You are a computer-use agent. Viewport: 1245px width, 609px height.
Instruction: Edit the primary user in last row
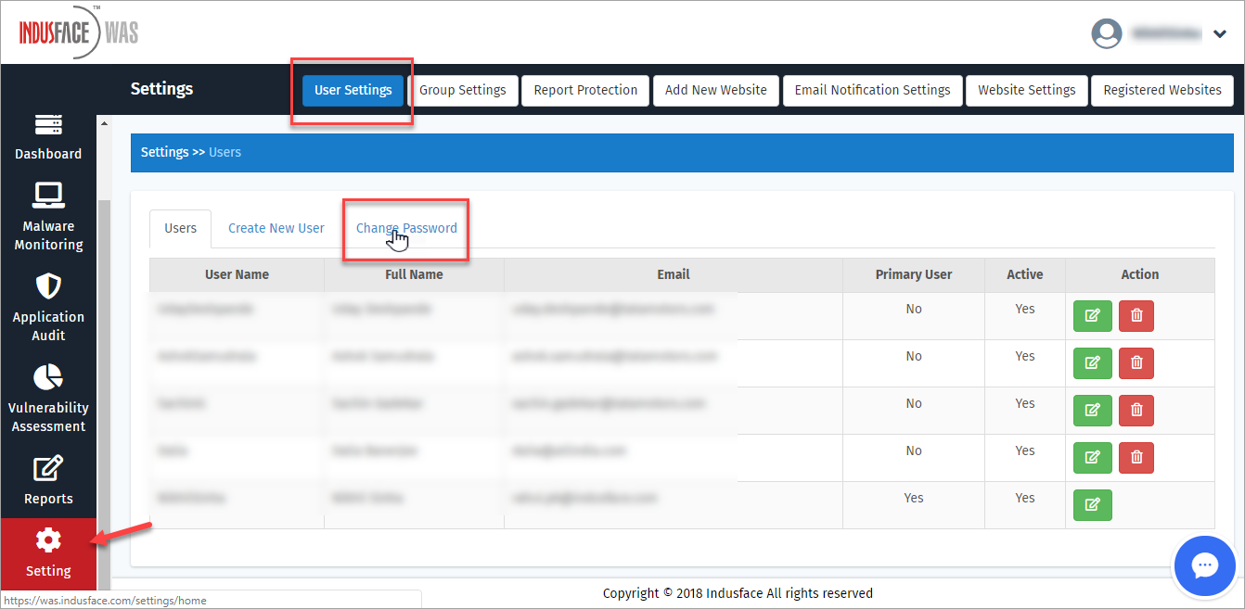[x=1092, y=504]
